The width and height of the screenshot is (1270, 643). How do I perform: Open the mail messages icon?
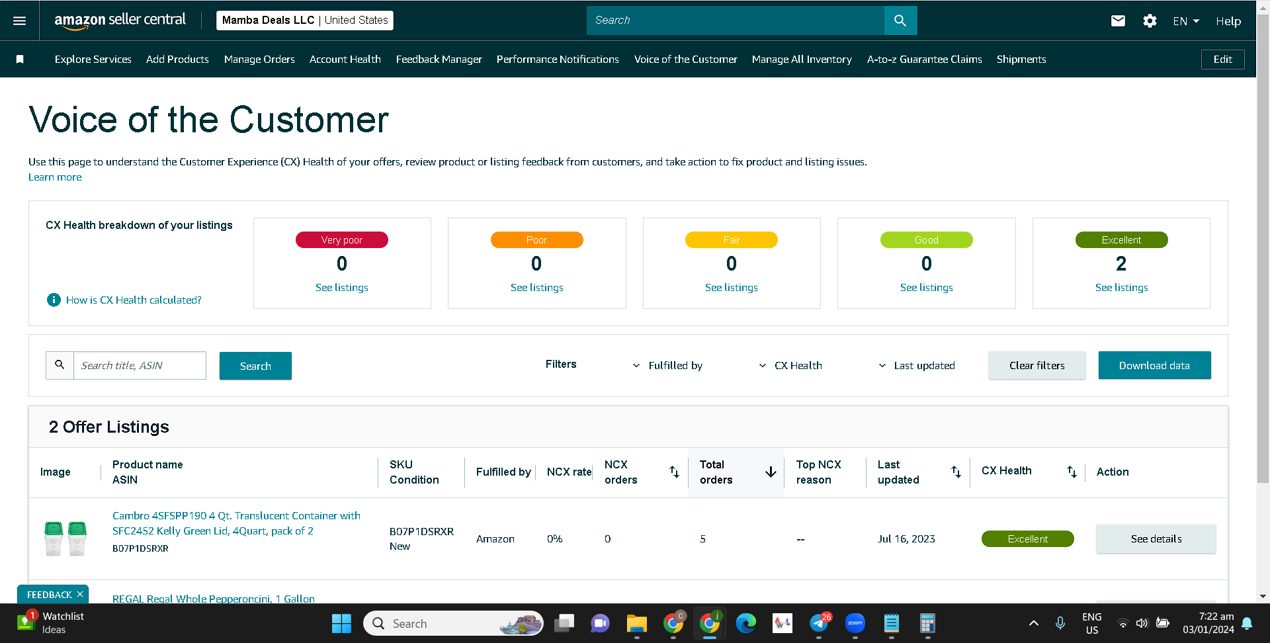coord(1118,21)
